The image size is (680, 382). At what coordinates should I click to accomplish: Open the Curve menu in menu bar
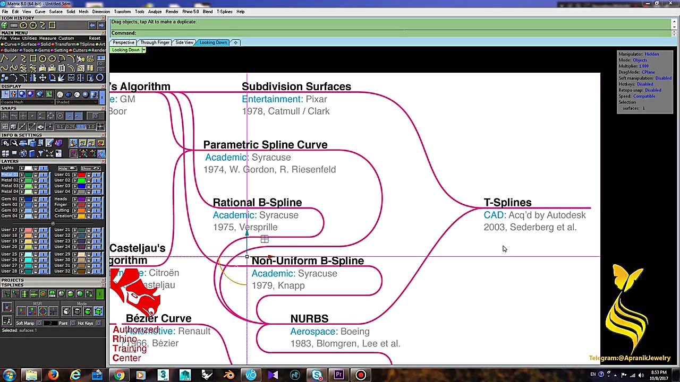pos(40,12)
